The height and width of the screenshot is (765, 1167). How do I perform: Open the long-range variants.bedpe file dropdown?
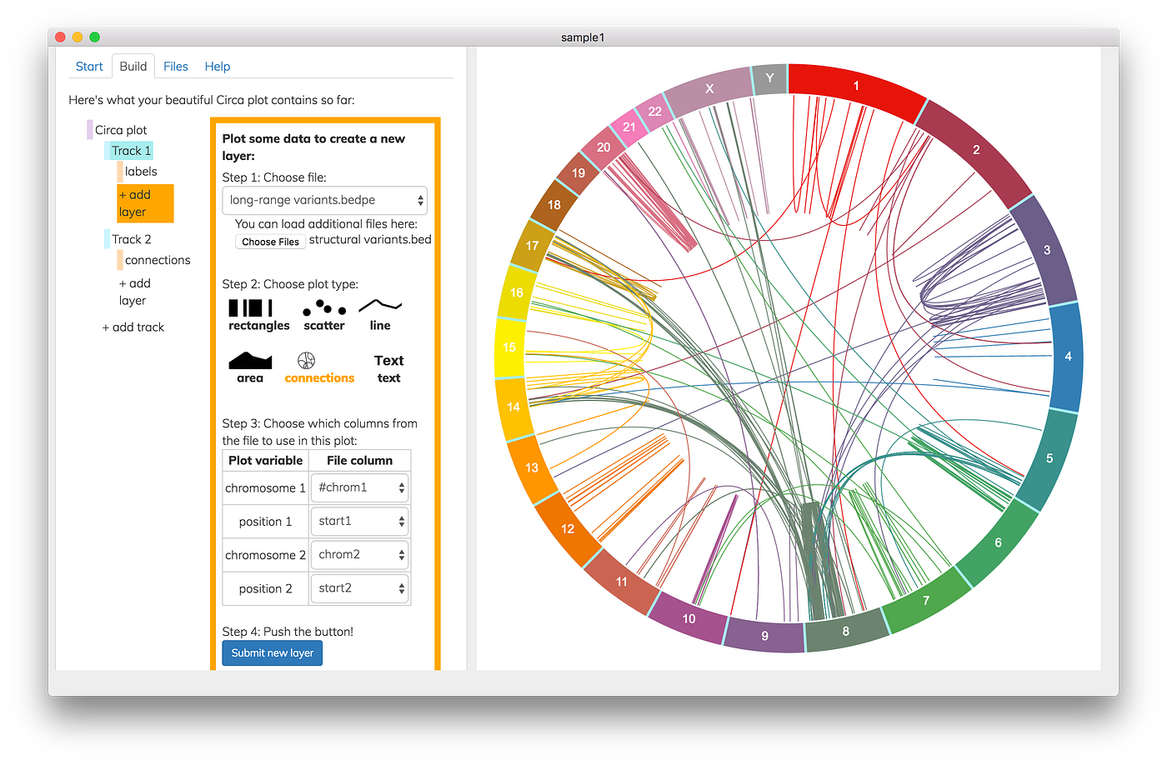click(324, 200)
